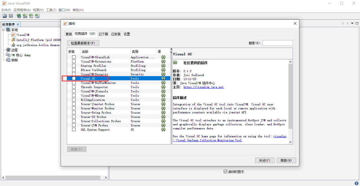Click the maximize window arrow of the main window's tab area

[x=357, y=23]
